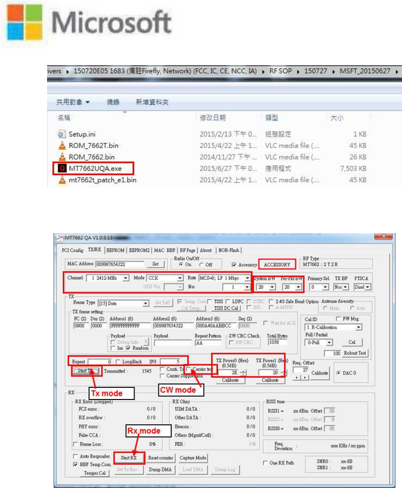Click the breadcrumb arrow after 150727
This screenshot has height=488, width=402.
[x=334, y=72]
